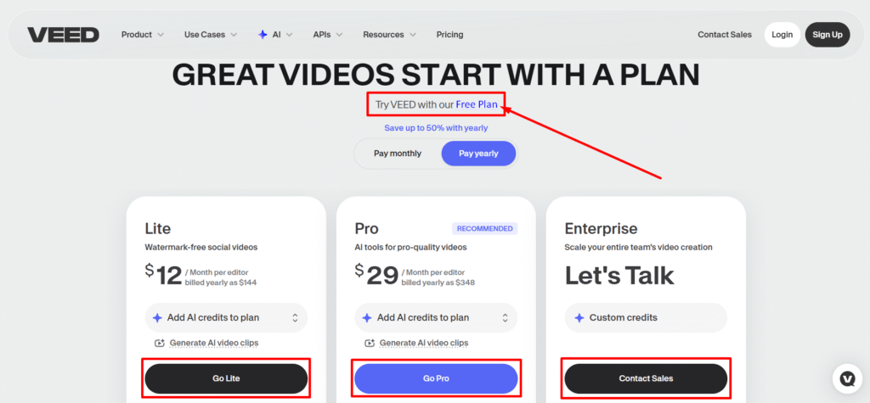The image size is (870, 403).
Task: Click the Sign Up button
Action: coord(828,35)
